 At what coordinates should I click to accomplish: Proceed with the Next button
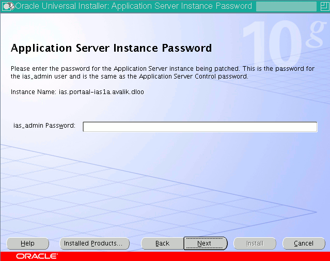click(x=206, y=243)
